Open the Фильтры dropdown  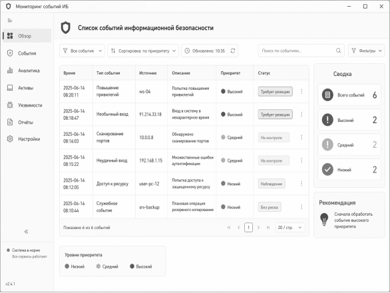pos(366,51)
